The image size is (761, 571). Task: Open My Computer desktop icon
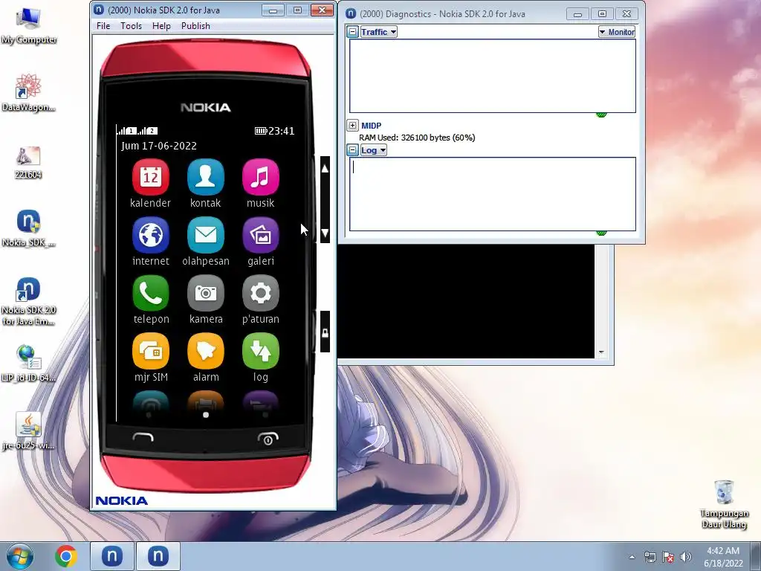[28, 25]
